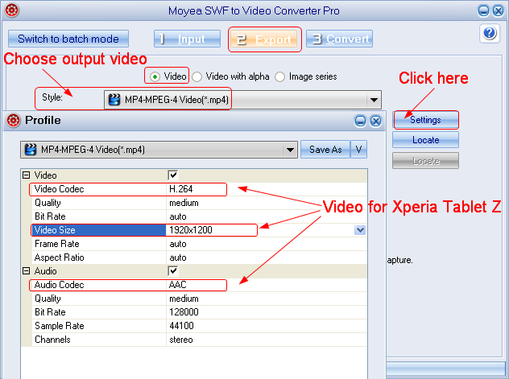Click the Video Quality medium value

pos(184,203)
